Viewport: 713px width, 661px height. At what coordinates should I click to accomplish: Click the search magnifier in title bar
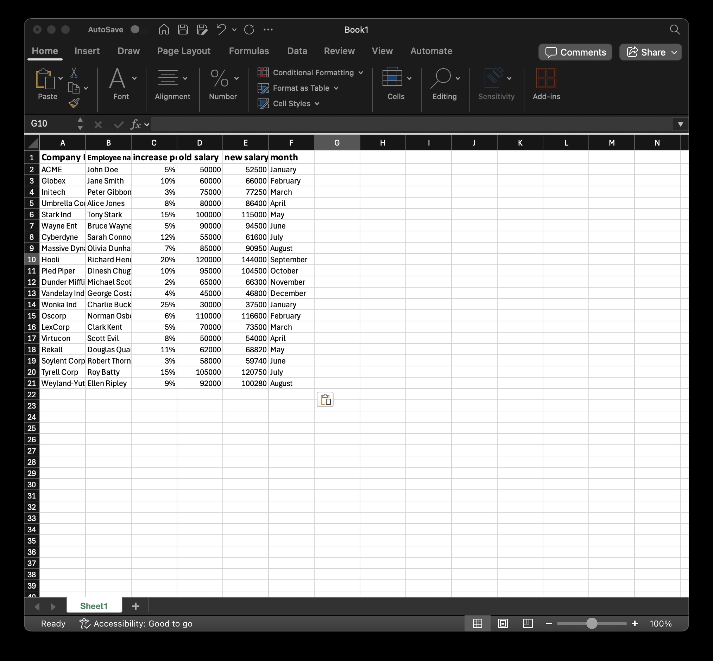tap(675, 29)
